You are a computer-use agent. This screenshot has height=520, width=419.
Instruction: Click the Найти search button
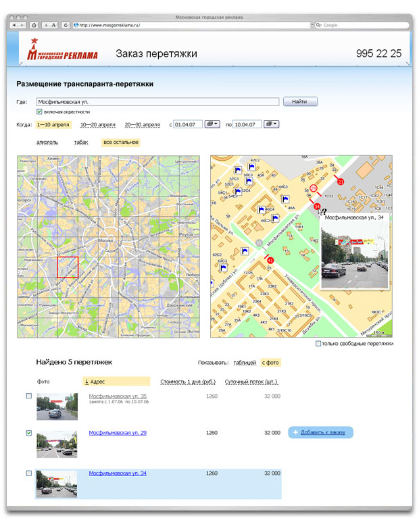[300, 102]
